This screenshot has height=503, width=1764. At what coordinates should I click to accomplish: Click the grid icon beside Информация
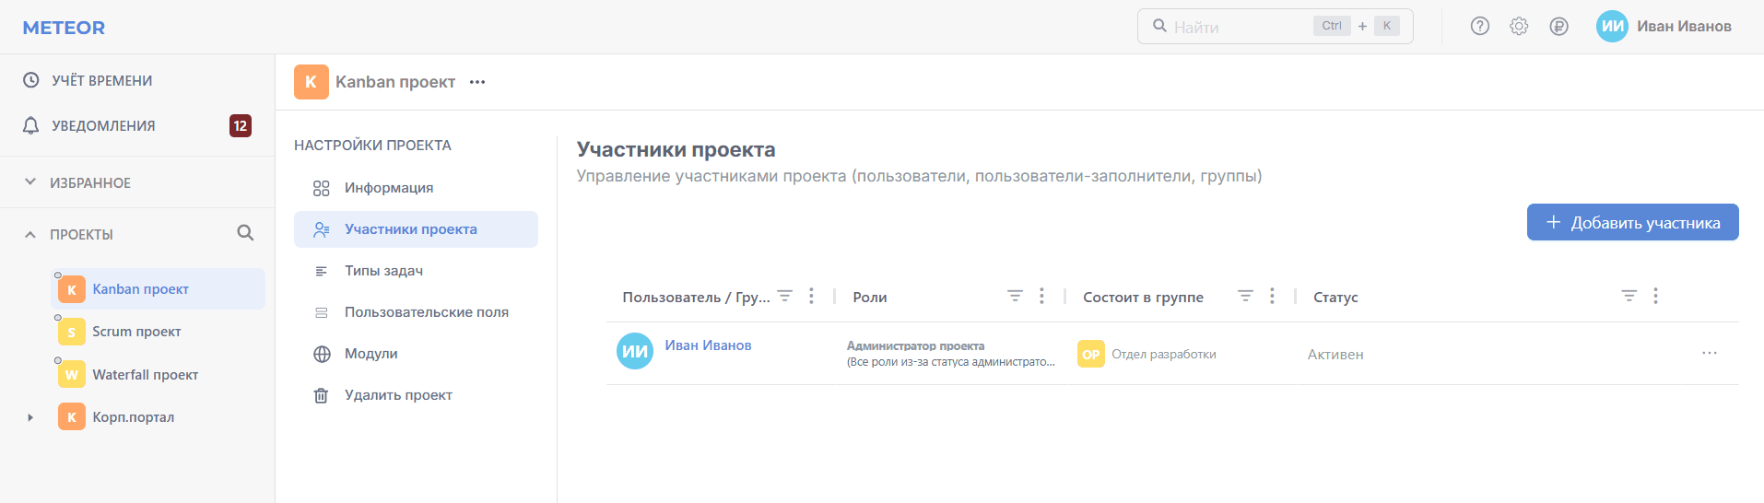point(322,188)
